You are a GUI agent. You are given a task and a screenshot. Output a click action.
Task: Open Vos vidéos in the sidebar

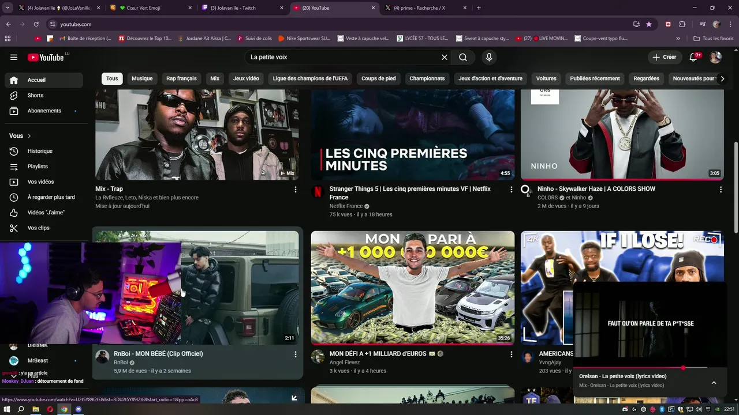coord(44,182)
